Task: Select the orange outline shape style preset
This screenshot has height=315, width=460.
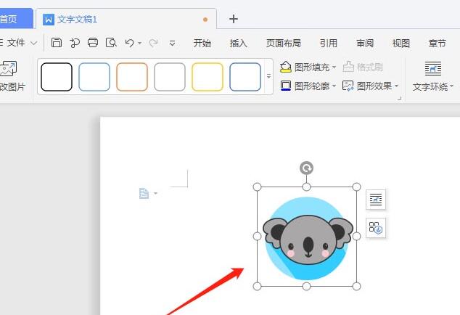Action: point(132,77)
